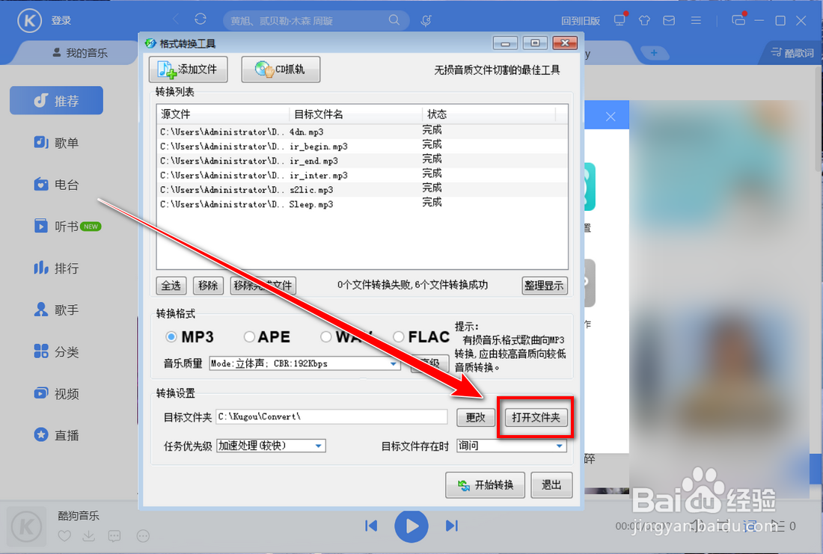
Task: Click the Play button
Action: pos(411,526)
